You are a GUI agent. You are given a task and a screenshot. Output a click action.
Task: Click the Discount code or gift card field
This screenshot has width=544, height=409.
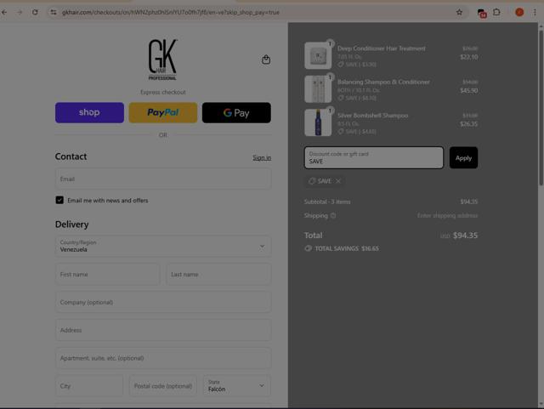(x=374, y=157)
